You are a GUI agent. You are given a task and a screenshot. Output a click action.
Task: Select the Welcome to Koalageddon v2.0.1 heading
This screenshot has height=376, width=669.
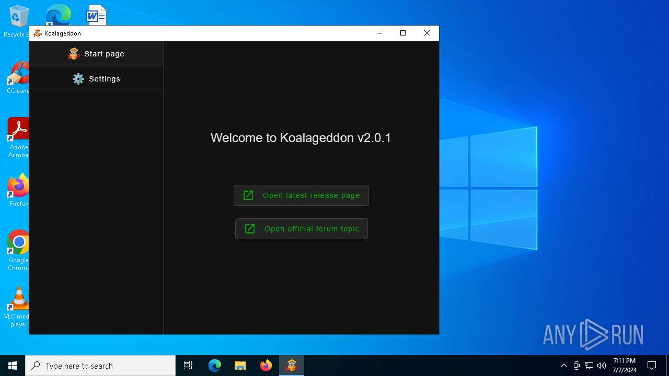pos(301,138)
